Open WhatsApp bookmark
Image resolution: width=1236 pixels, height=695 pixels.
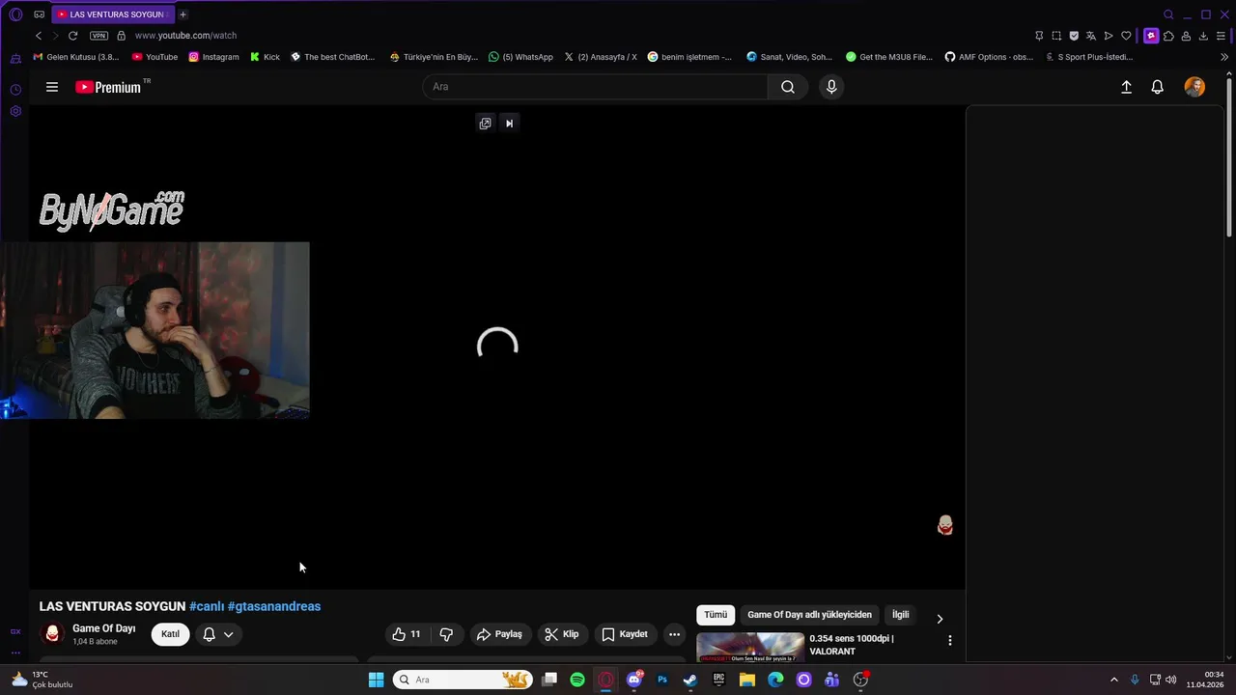520,57
